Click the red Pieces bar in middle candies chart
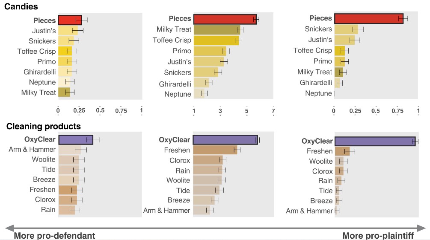Viewport: 430px width, 240px height. (x=225, y=19)
